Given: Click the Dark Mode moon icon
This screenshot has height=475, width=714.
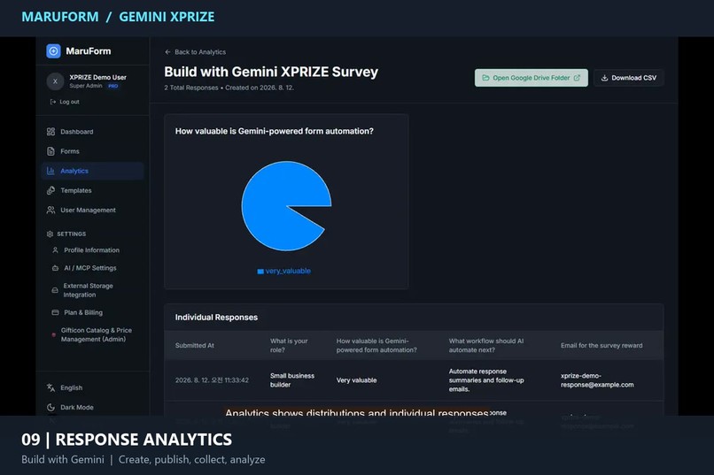Looking at the screenshot, I should click(50, 407).
